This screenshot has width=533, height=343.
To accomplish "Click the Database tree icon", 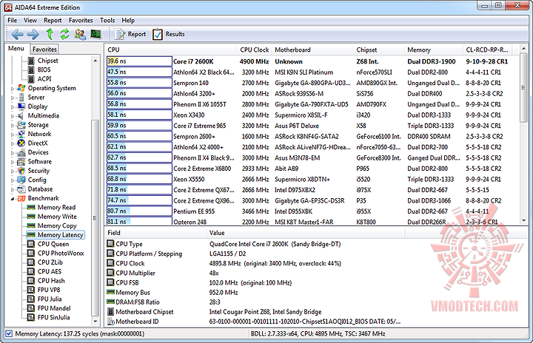I will pyautogui.click(x=21, y=189).
